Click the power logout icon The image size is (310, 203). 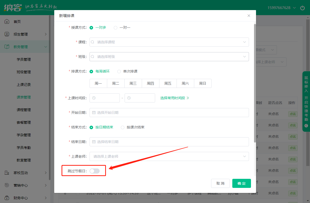[302, 8]
